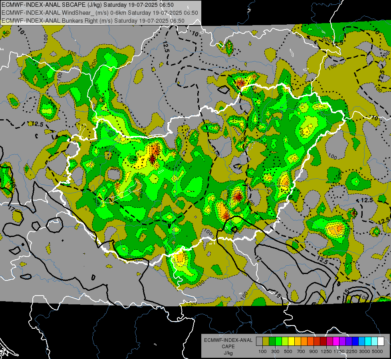Click the 'CAPE' legend label
Screen dimensions: 391x359
click(228, 347)
